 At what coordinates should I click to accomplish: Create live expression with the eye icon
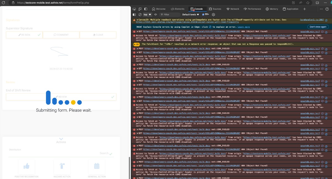click(x=155, y=14)
